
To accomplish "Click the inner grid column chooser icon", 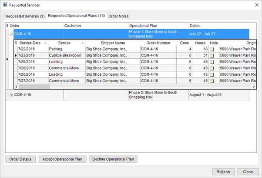I will (16, 43).
